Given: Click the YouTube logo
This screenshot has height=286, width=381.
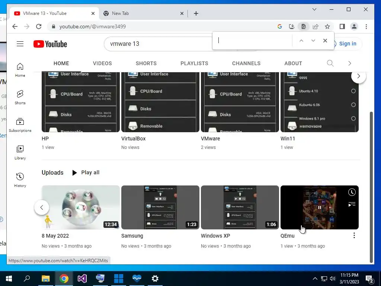Looking at the screenshot, I should pyautogui.click(x=50, y=44).
